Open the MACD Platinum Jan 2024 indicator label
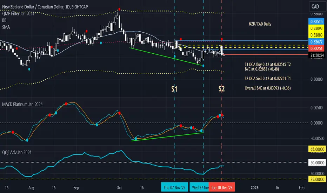The width and height of the screenshot is (327, 193). (22, 104)
